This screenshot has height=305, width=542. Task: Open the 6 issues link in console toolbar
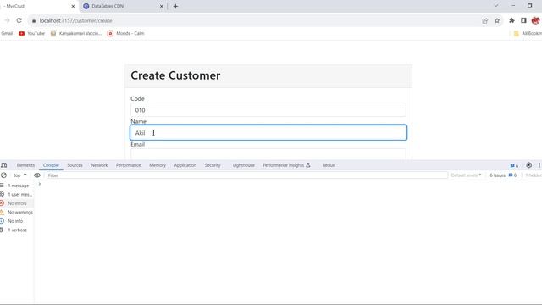(503, 175)
